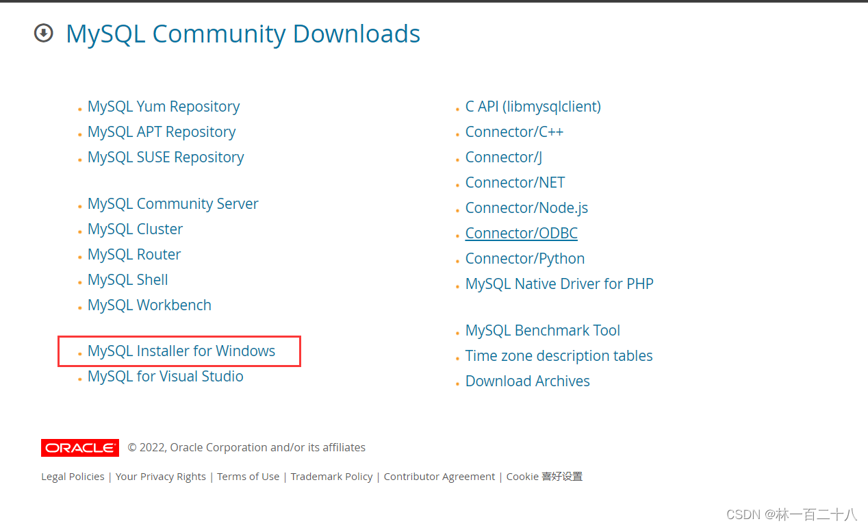Open the underlined Connector/ODBC link

522,234
